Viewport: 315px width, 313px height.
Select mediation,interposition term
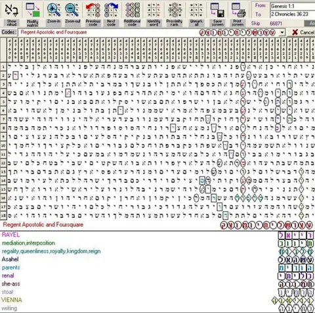pyautogui.click(x=28, y=243)
